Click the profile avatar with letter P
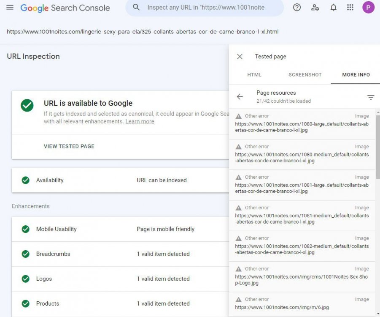Viewport: 380px width, 317px height. click(x=368, y=7)
